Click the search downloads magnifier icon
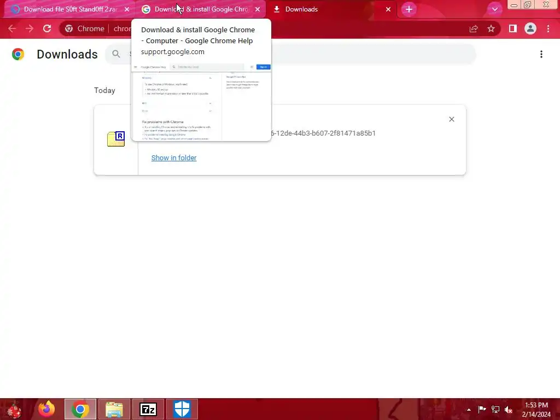This screenshot has height=420, width=560. tap(116, 54)
